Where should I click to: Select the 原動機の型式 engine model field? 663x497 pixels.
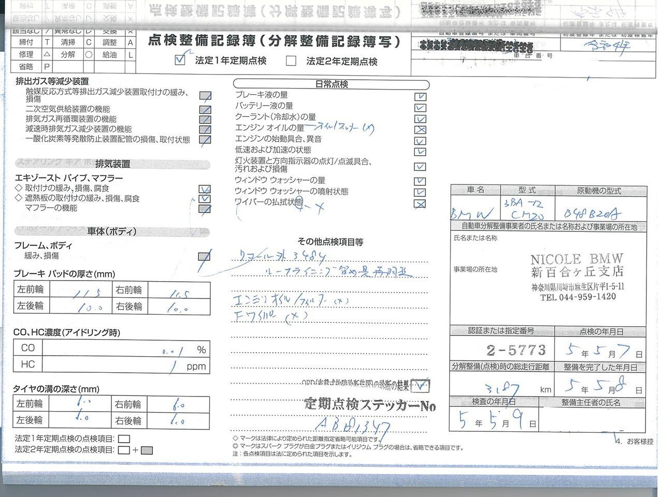click(x=599, y=211)
